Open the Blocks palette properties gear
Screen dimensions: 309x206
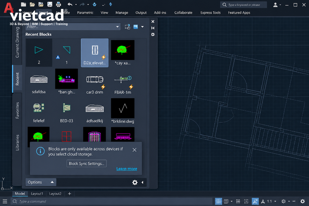point(153,35)
